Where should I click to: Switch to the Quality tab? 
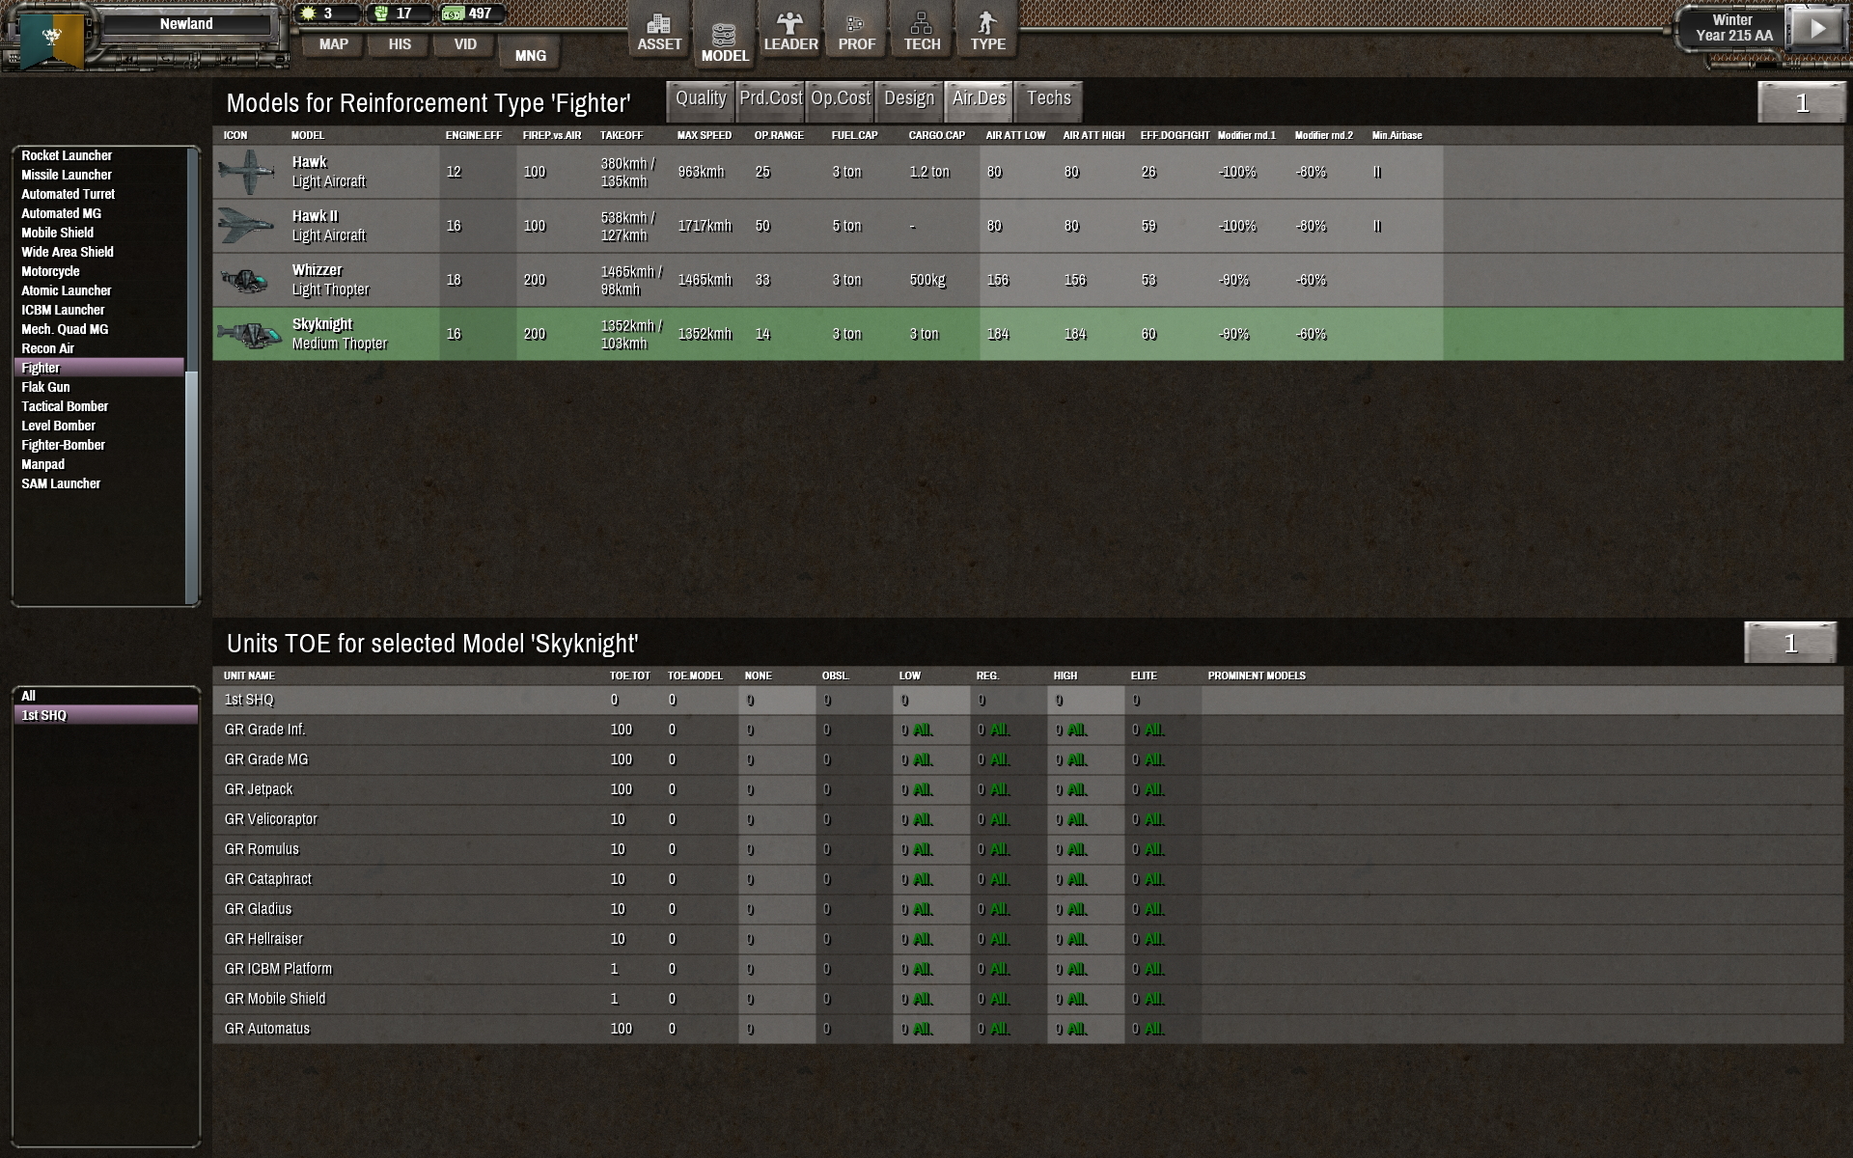point(700,98)
